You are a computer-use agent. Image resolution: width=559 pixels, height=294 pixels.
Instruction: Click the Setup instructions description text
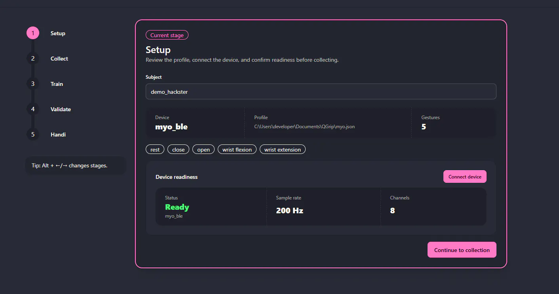tap(242, 60)
